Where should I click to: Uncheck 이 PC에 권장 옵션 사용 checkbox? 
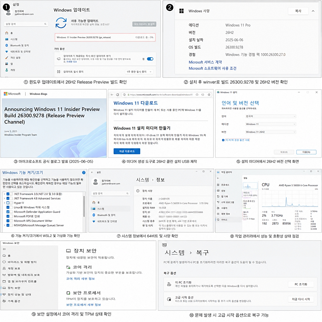click(x=223, y=140)
